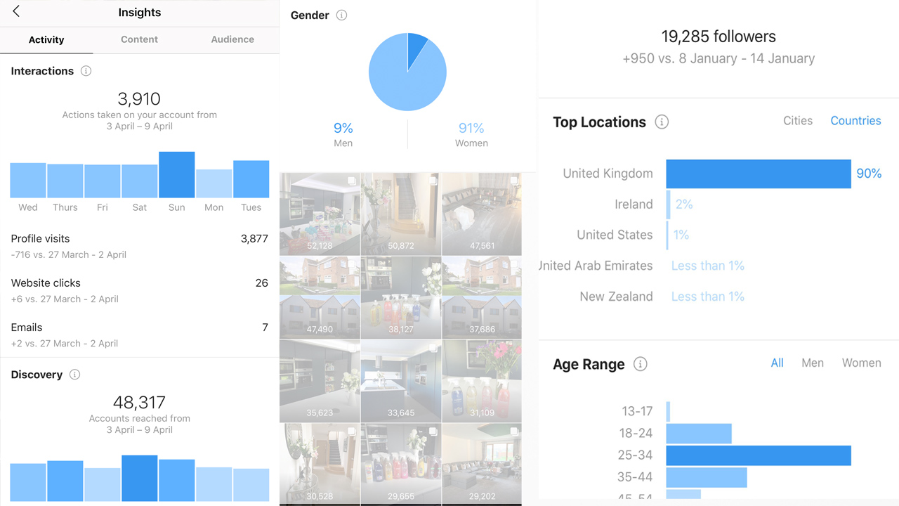Image resolution: width=899 pixels, height=506 pixels.
Task: Filter Age Range by Men
Action: pos(813,363)
